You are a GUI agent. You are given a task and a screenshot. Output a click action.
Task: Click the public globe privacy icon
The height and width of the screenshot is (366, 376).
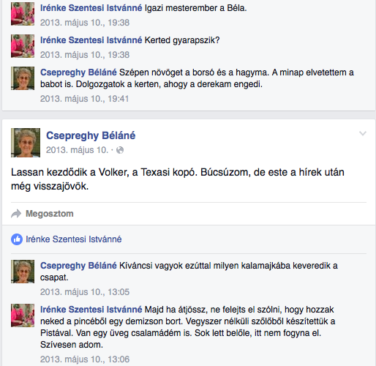click(x=120, y=150)
